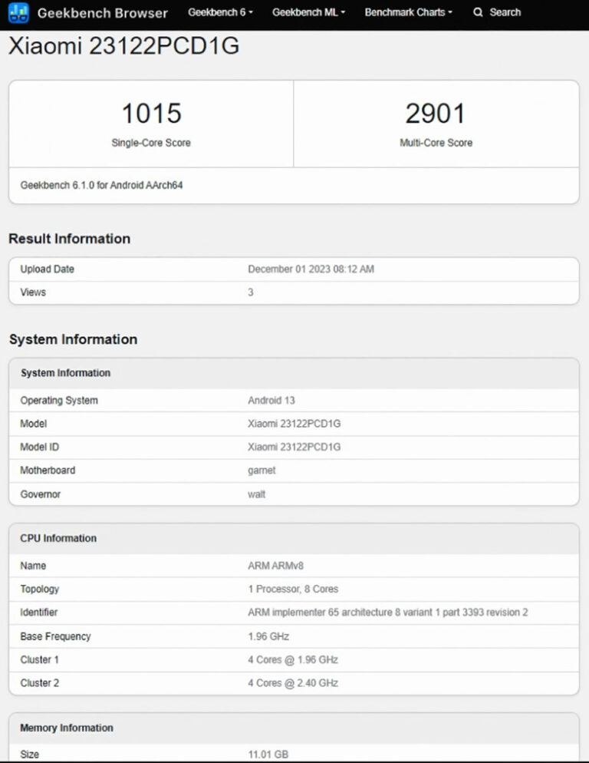Image resolution: width=589 pixels, height=763 pixels.
Task: Click the Operating System label
Action: pos(59,401)
